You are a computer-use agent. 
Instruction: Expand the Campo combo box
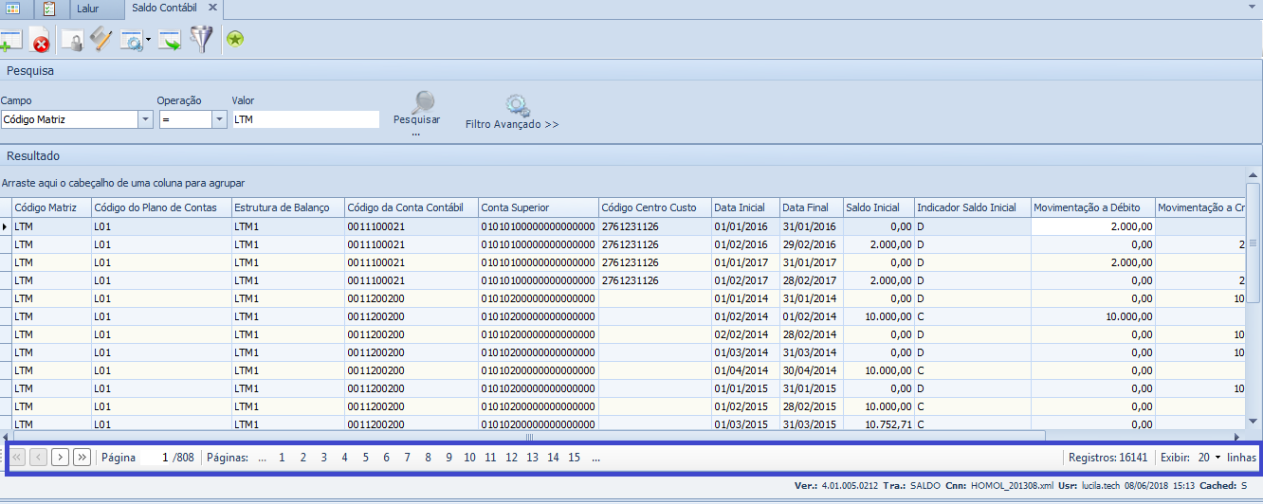(x=145, y=119)
